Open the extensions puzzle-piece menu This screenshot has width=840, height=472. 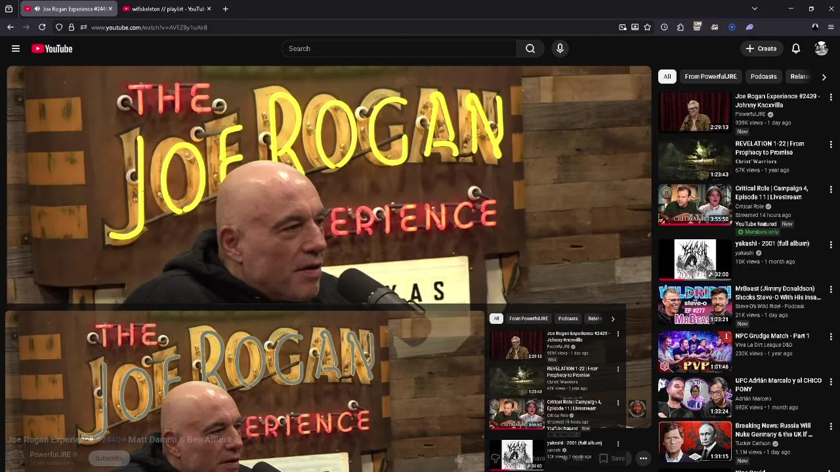pyautogui.click(x=681, y=27)
